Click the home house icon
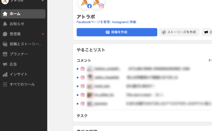The height and width of the screenshot is (131, 212). click(x=5, y=14)
